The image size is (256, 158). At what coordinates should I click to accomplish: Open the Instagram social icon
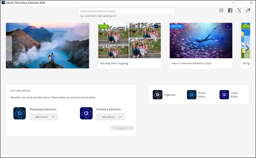coord(221,10)
